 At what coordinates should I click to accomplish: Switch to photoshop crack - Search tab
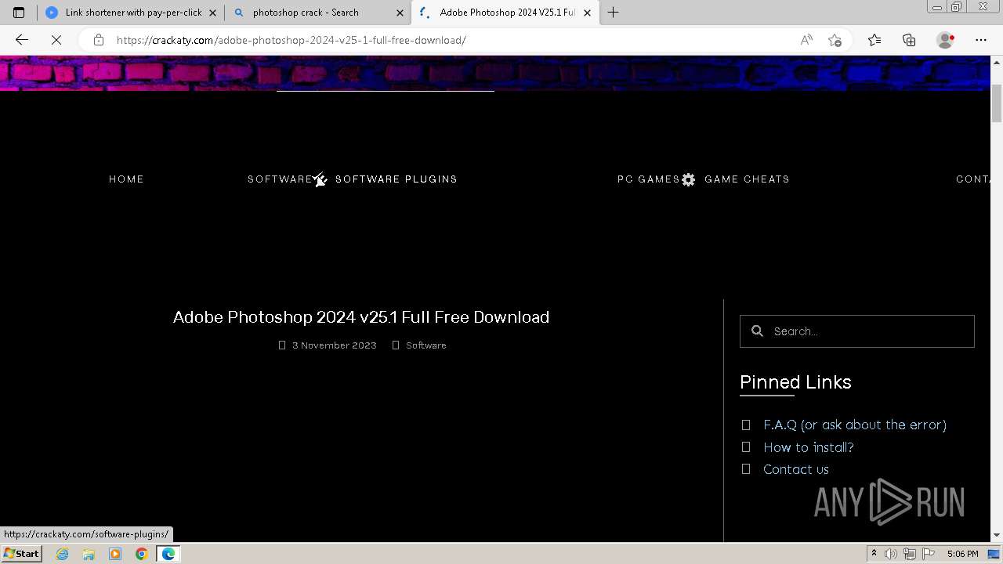317,13
